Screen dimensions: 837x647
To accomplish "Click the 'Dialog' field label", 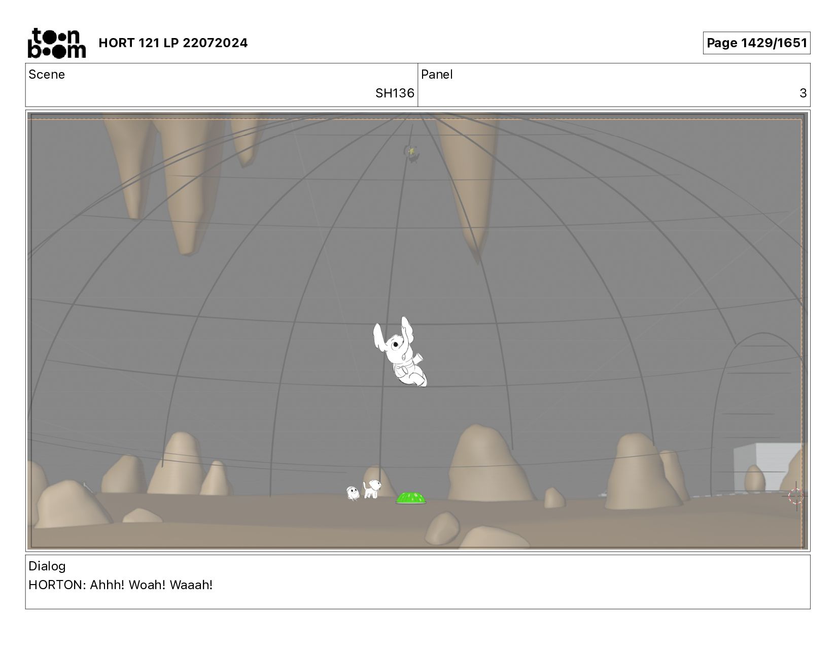I will click(x=47, y=566).
